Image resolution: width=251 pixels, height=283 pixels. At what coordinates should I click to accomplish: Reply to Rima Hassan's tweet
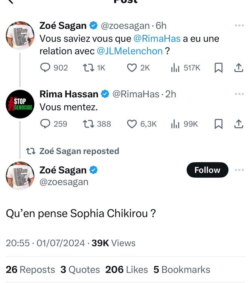45,123
